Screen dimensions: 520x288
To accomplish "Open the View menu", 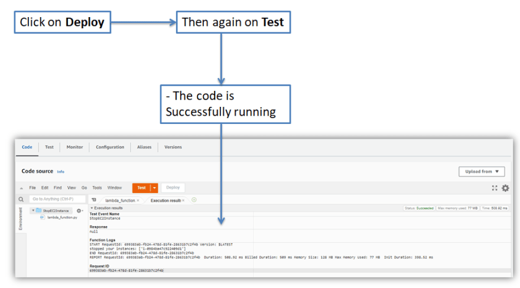I will click(71, 188).
